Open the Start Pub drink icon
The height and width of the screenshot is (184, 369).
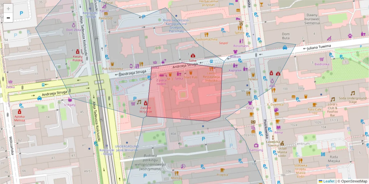coord(191,73)
